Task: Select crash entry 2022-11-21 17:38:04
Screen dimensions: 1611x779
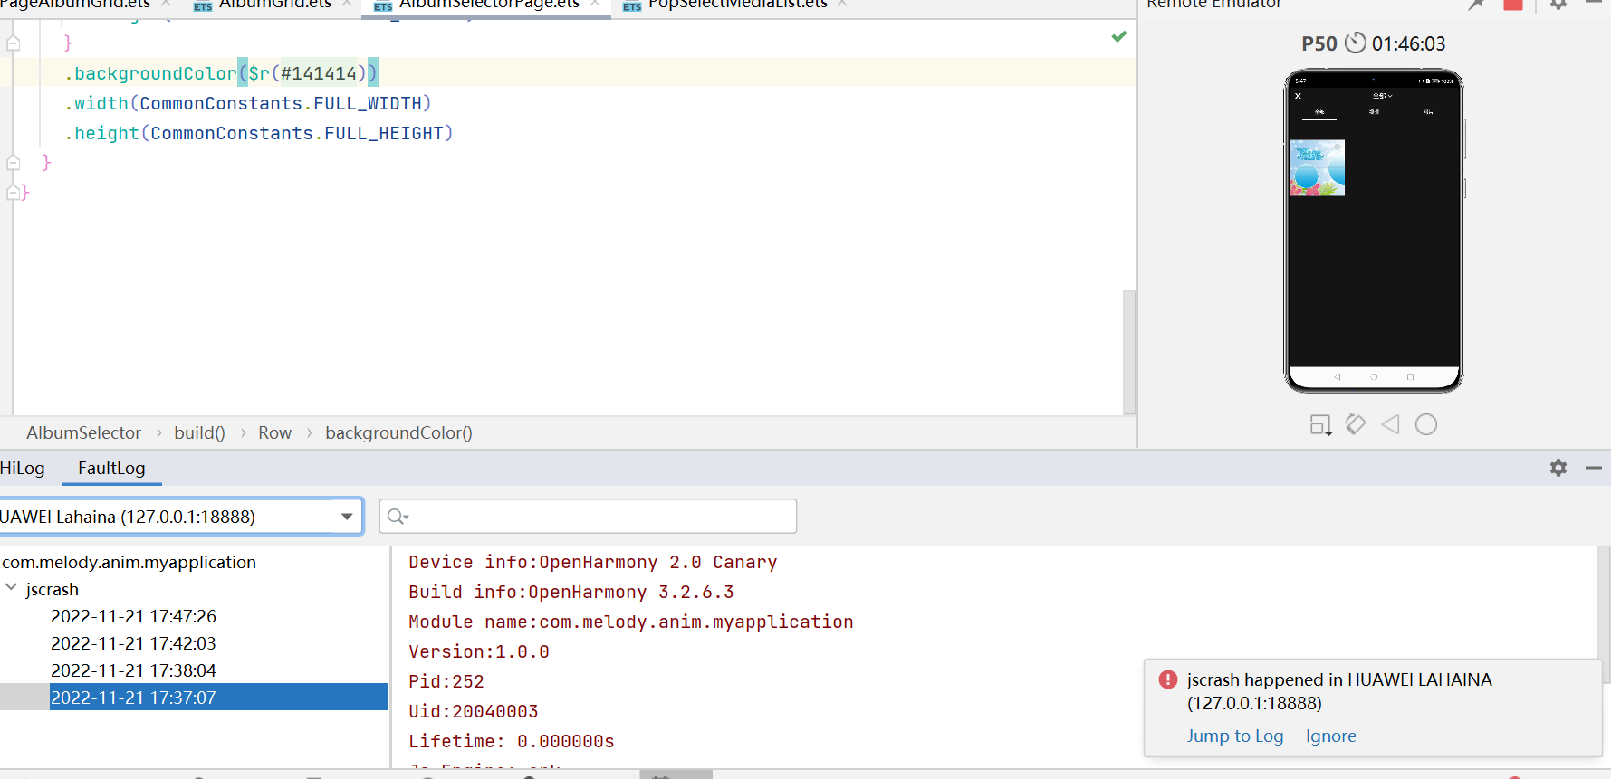Action: click(x=133, y=670)
